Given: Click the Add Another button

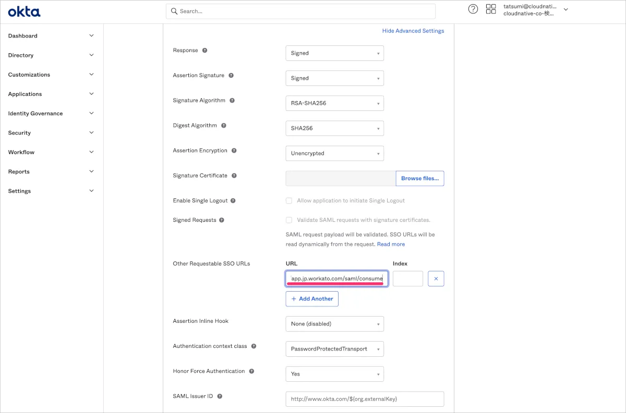Looking at the screenshot, I should [312, 299].
